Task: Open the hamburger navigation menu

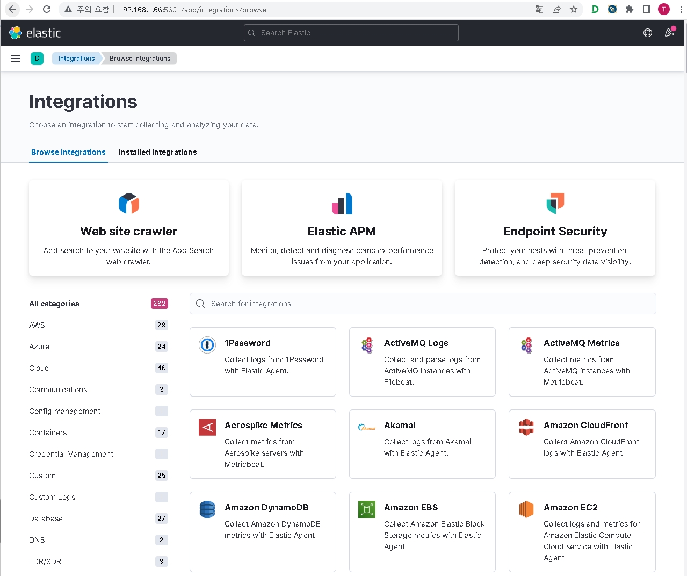Action: click(16, 59)
